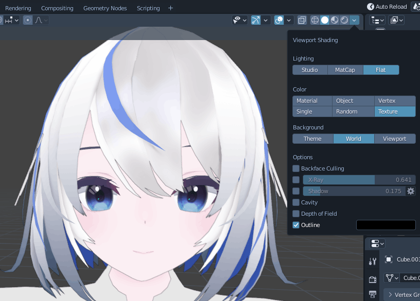Switch to Material Preview shading mode
Image resolution: width=420 pixels, height=301 pixels.
[335, 20]
